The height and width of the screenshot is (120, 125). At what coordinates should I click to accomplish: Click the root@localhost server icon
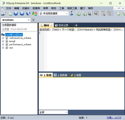coord(3,35)
